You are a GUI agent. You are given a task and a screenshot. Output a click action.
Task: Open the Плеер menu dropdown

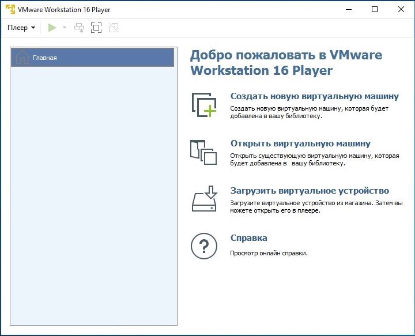click(21, 28)
